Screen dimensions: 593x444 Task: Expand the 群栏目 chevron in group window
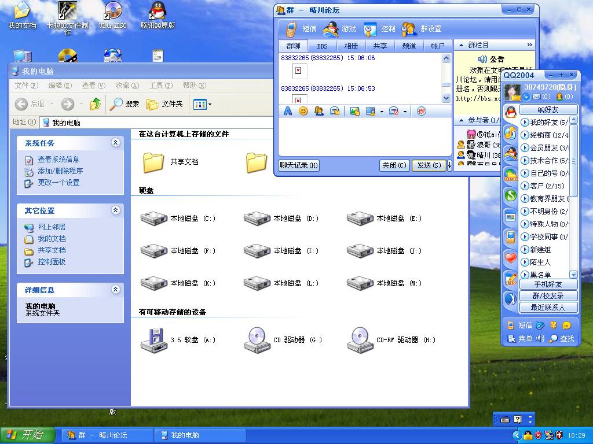pos(529,45)
